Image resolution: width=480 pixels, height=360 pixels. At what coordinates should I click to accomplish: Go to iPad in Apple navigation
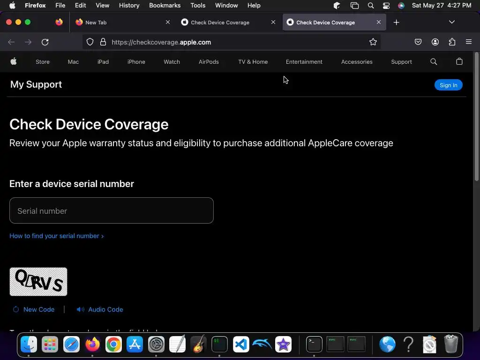click(103, 62)
